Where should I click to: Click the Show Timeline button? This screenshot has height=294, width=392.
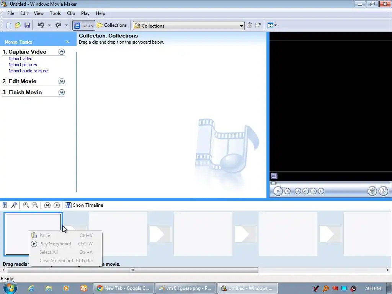[84, 205]
